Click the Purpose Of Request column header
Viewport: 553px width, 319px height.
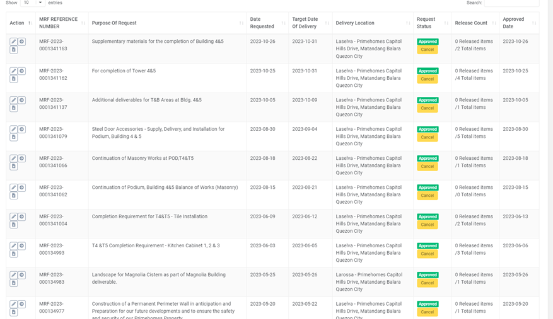(114, 23)
